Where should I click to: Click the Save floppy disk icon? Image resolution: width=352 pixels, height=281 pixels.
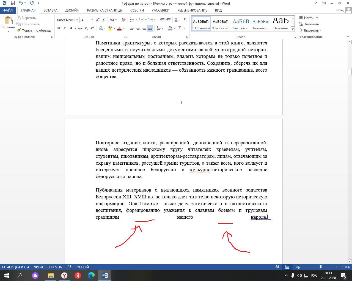coord(13,3)
